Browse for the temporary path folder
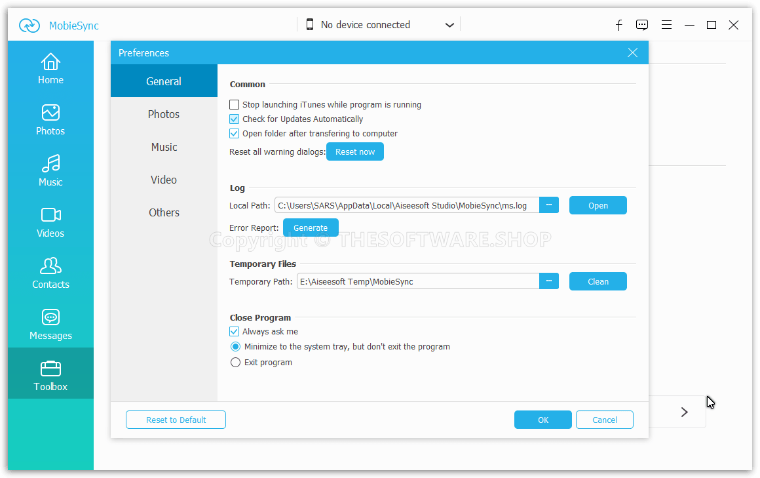 coord(548,281)
